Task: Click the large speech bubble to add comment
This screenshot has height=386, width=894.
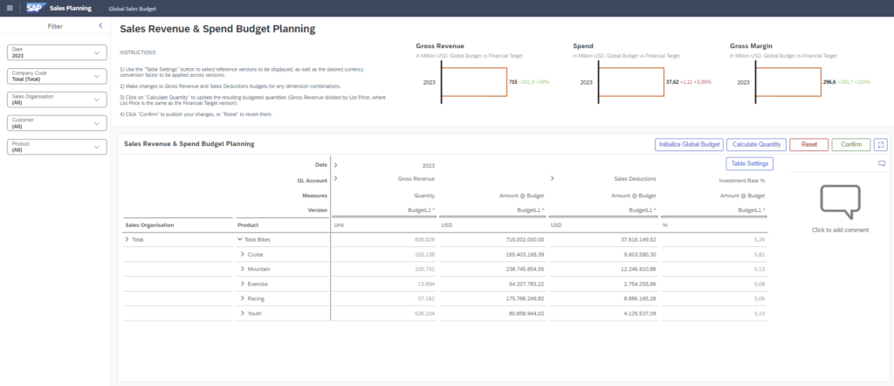Action: pos(839,203)
